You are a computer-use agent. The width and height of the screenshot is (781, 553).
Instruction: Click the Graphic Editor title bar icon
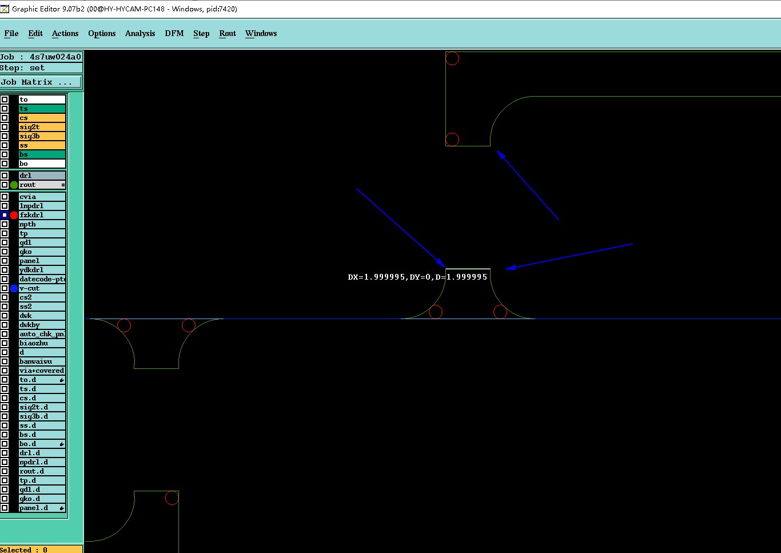click(5, 9)
